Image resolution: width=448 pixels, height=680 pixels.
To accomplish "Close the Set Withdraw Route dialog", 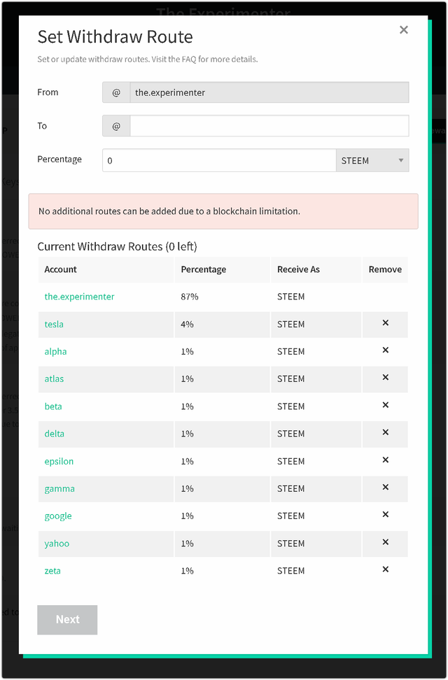I will [404, 30].
